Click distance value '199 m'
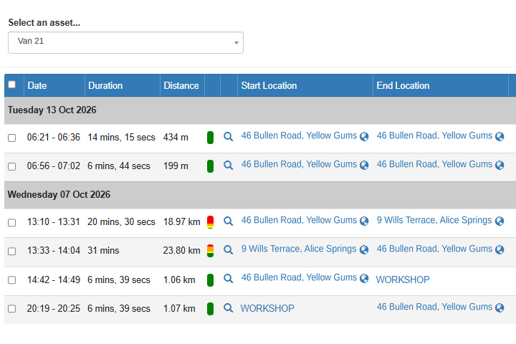 [x=176, y=166]
